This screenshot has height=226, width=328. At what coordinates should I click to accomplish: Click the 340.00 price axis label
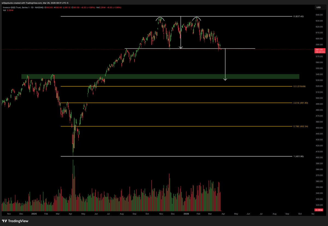click(x=319, y=193)
